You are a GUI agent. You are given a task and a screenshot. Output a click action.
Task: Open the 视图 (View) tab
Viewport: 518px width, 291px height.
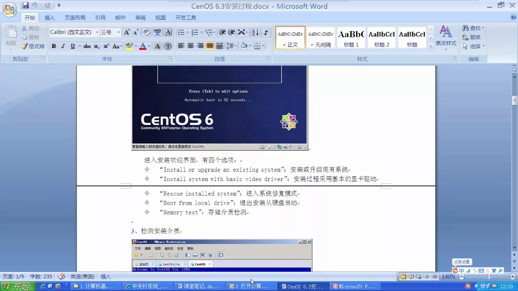pyautogui.click(x=160, y=18)
